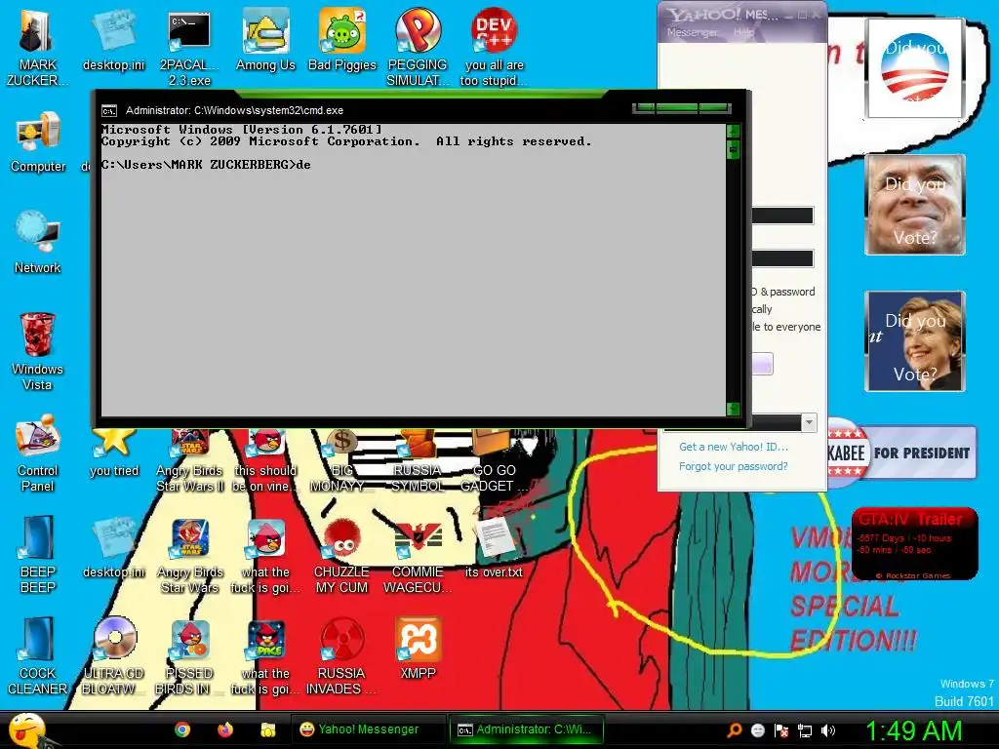999x749 pixels.
Task: Click the McCain 'Did you Vote?' gadget
Action: pos(915,205)
